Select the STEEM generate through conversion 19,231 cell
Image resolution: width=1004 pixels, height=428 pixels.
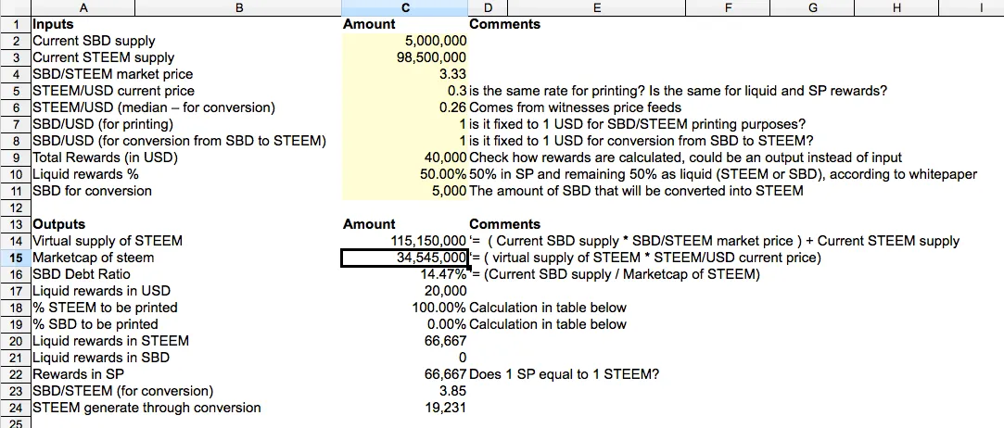tap(405, 408)
